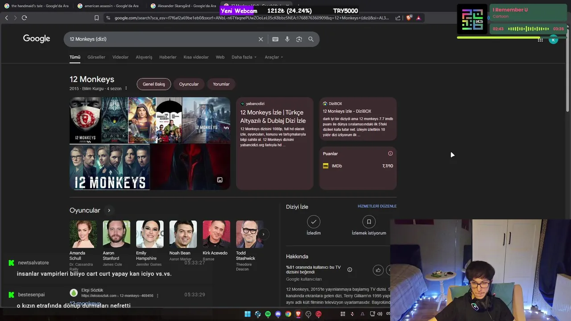Open the 12 MONKEYS cast group poster image
The height and width of the screenshot is (321, 571).
(110, 167)
